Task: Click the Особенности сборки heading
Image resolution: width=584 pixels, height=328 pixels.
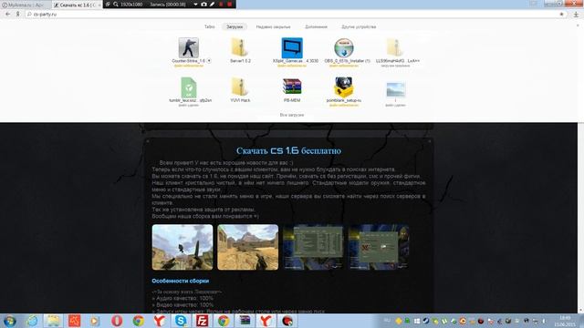Action: click(x=181, y=281)
